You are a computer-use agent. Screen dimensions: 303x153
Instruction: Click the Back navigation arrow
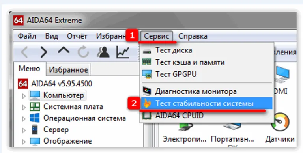[x=25, y=52]
